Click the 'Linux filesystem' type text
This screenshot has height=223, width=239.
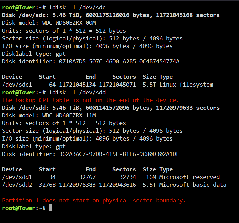186,85
